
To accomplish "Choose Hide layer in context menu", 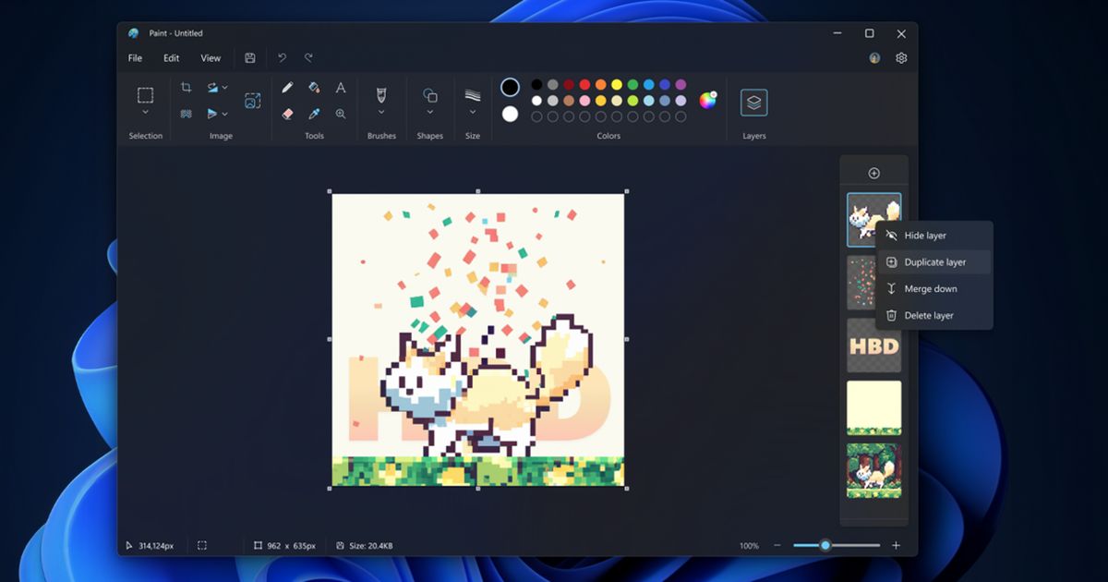I will point(933,236).
